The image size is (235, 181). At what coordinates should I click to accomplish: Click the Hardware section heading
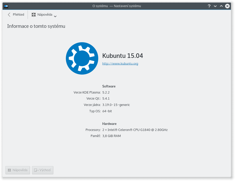[109, 124]
